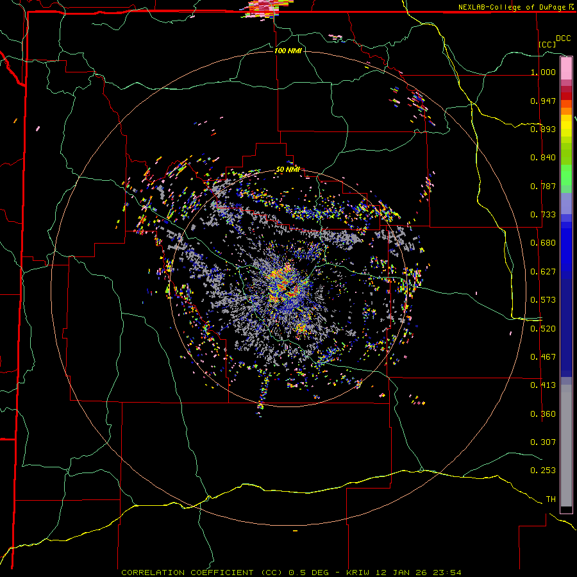Select the 0.467 scale value
This screenshot has height=577, width=577.
point(543,357)
